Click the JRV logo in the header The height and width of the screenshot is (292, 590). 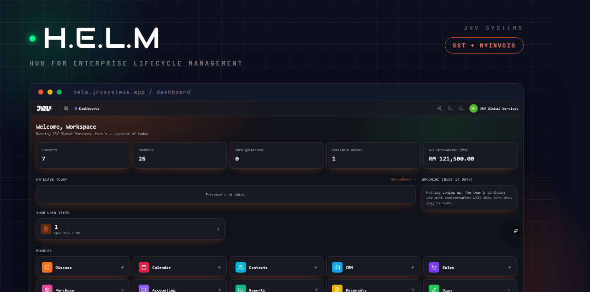click(x=44, y=108)
